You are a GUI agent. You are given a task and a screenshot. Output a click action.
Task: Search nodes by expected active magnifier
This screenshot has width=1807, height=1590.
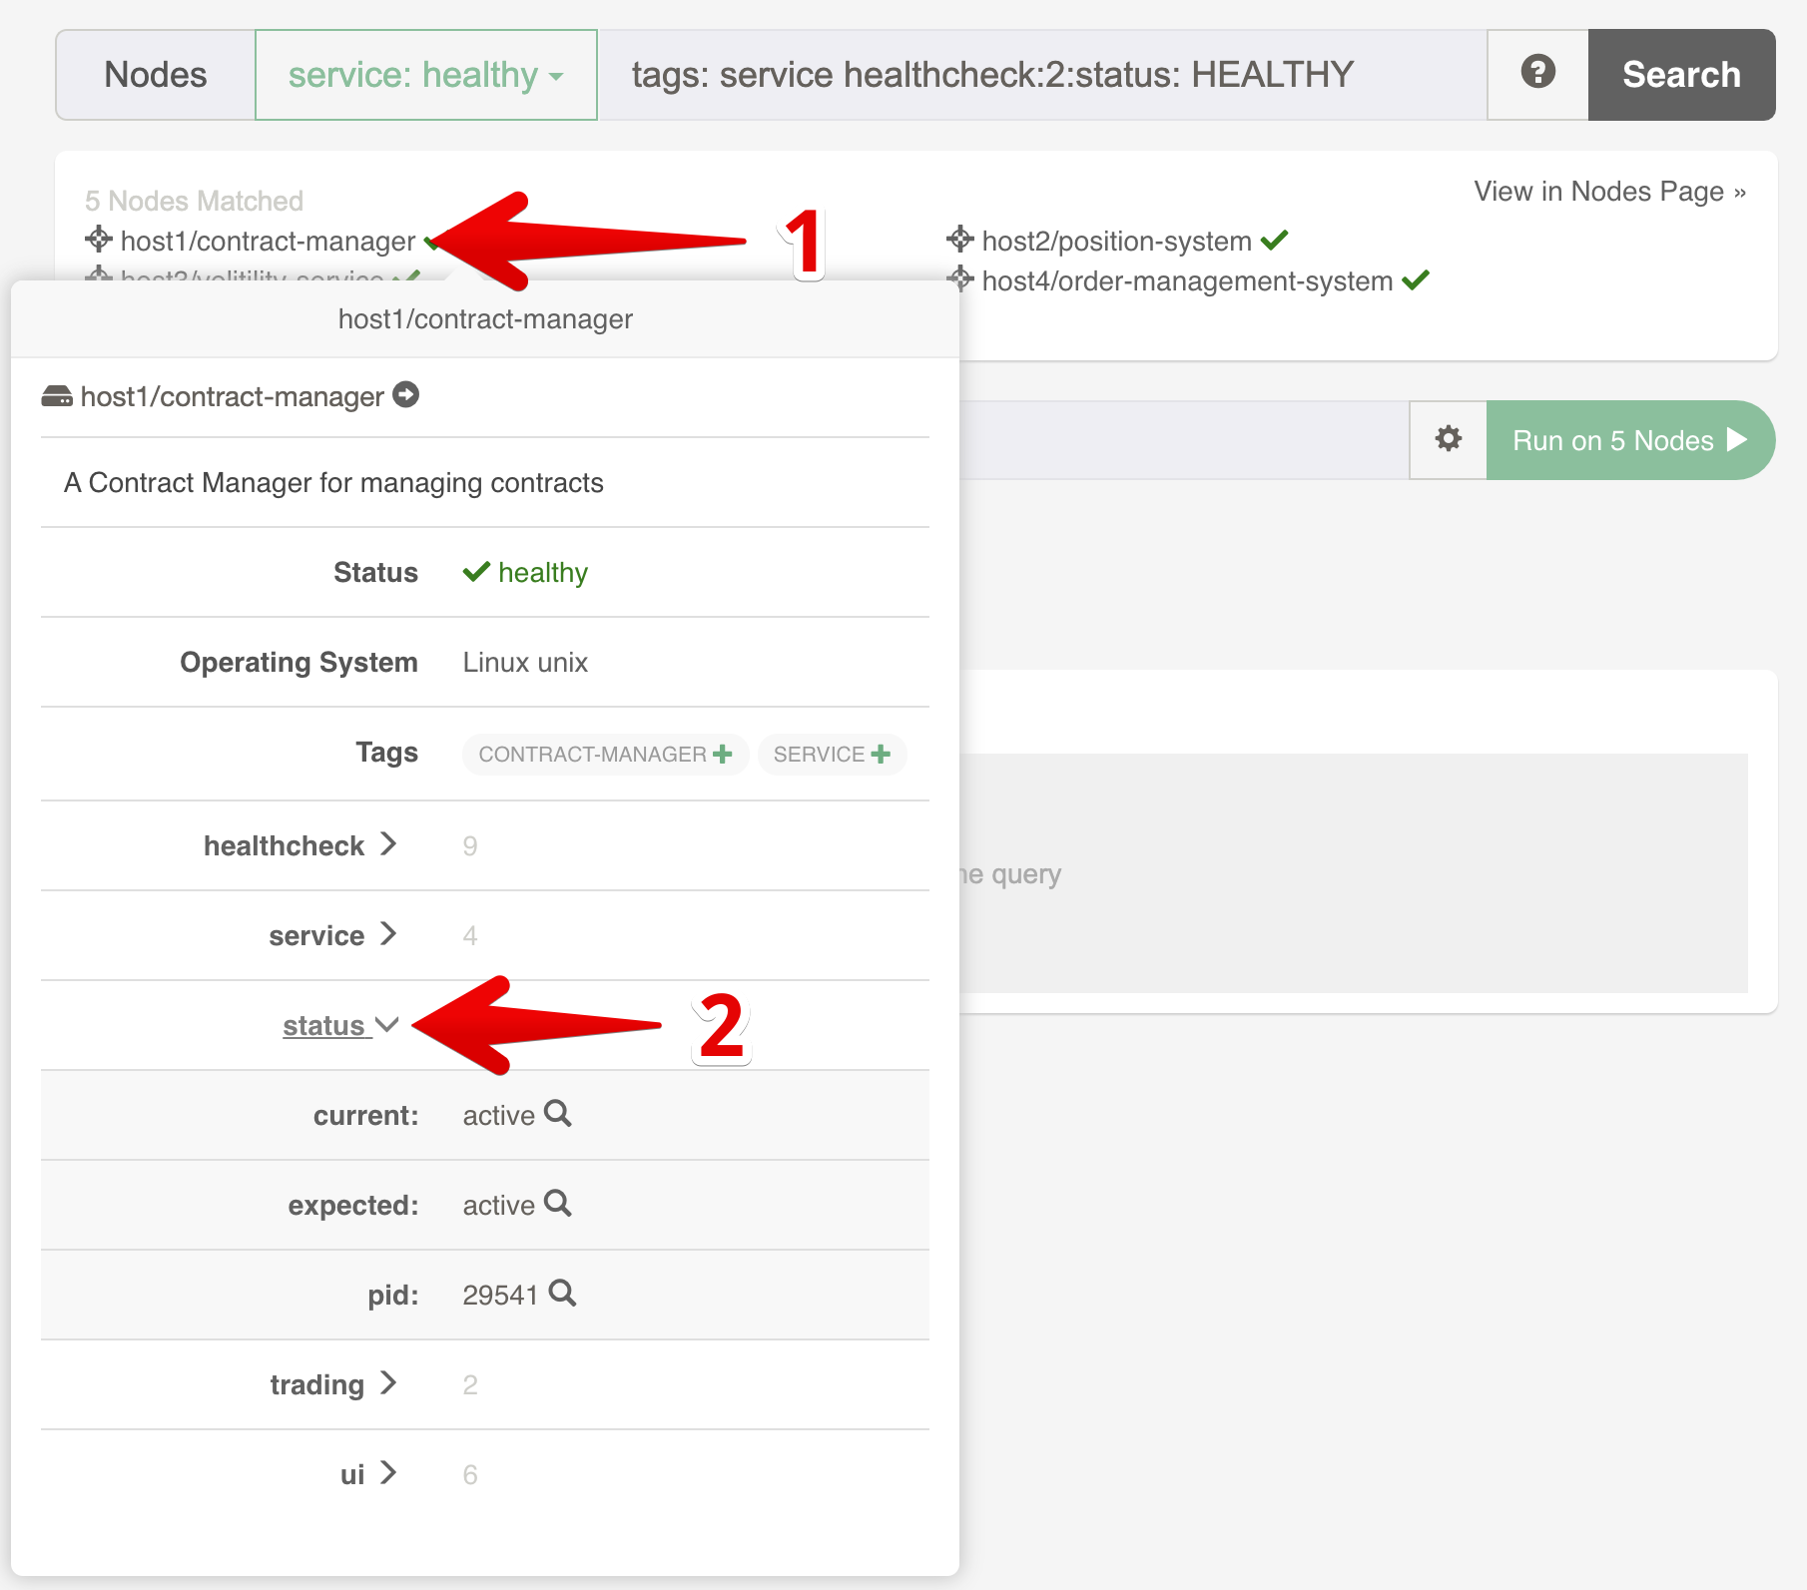click(x=558, y=1204)
